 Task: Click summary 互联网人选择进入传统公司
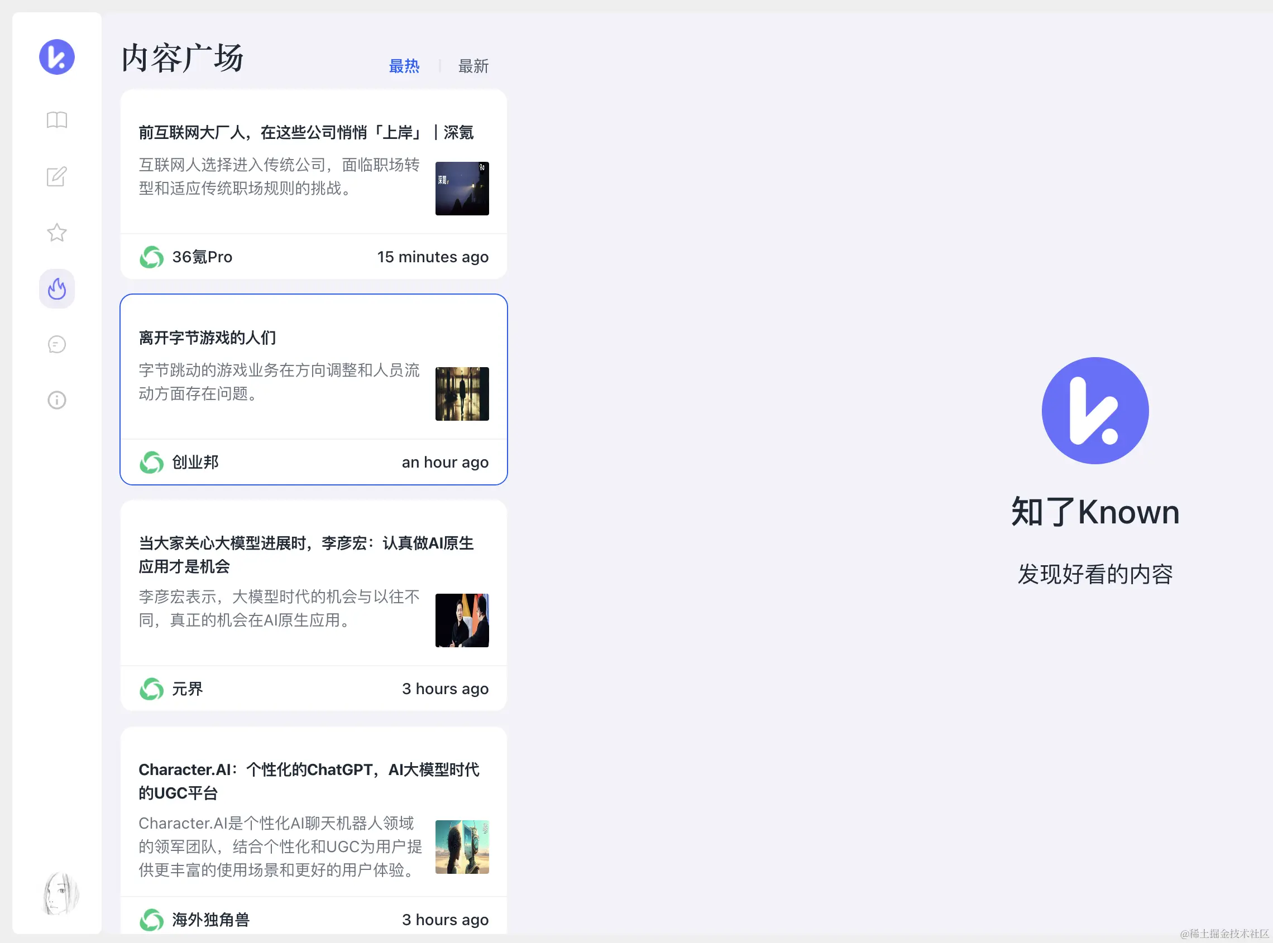click(279, 176)
